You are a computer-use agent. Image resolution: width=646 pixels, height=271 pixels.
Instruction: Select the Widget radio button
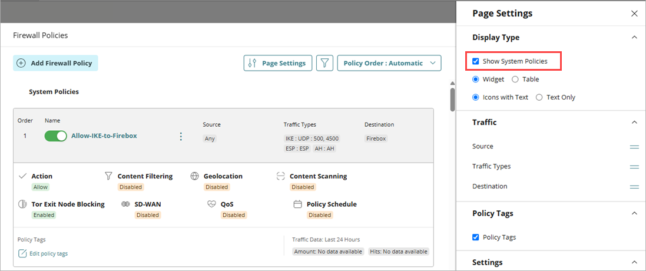click(476, 79)
